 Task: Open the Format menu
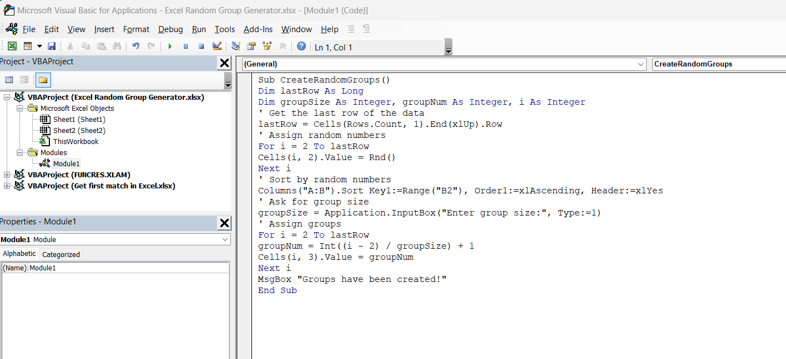(x=137, y=29)
